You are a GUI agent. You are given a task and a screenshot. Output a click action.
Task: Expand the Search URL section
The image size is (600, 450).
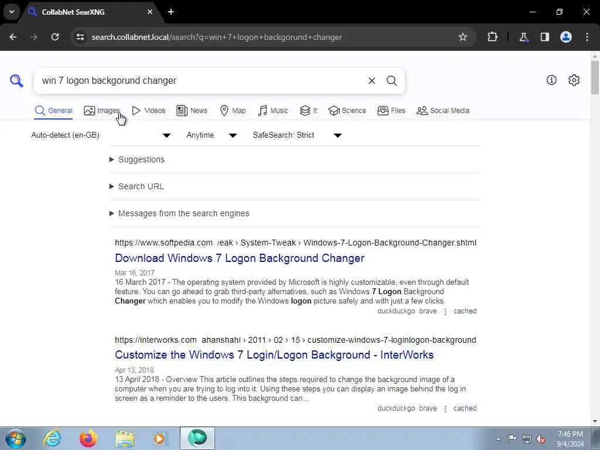point(137,186)
